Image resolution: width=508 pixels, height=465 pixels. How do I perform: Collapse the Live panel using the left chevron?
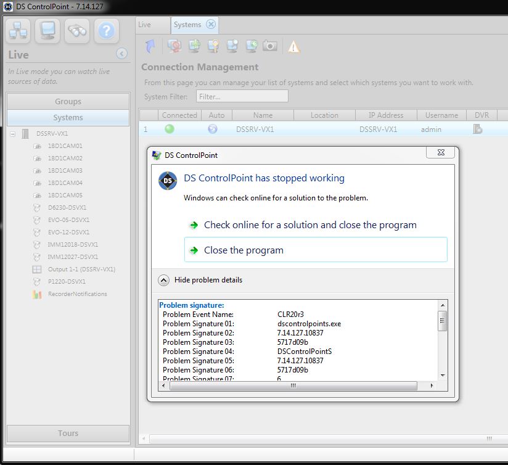click(122, 54)
